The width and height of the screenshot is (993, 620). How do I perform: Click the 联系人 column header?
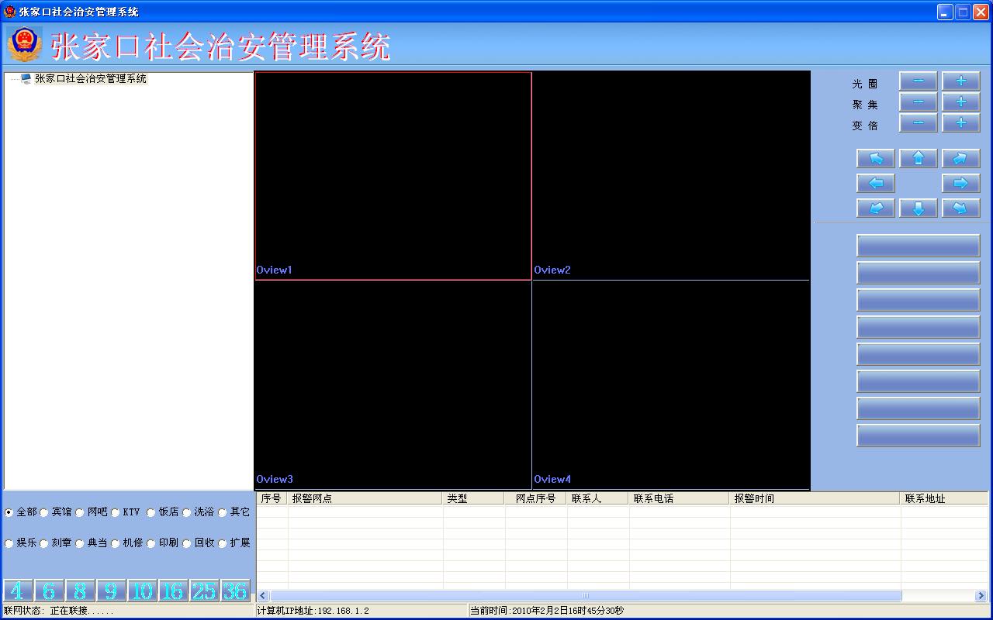[x=598, y=498]
